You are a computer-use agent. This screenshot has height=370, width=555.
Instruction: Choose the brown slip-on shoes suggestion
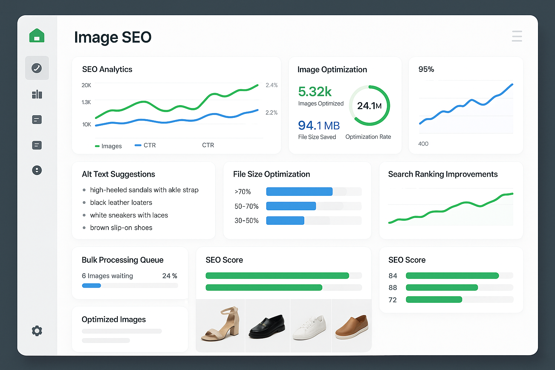click(121, 228)
